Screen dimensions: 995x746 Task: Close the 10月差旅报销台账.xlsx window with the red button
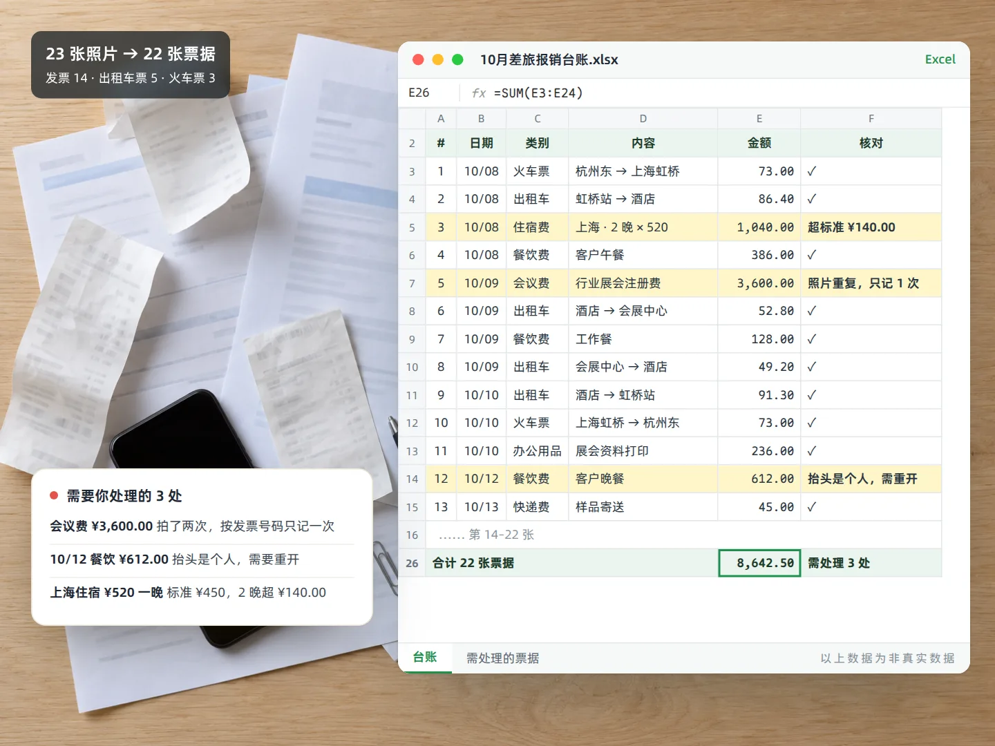pos(418,59)
